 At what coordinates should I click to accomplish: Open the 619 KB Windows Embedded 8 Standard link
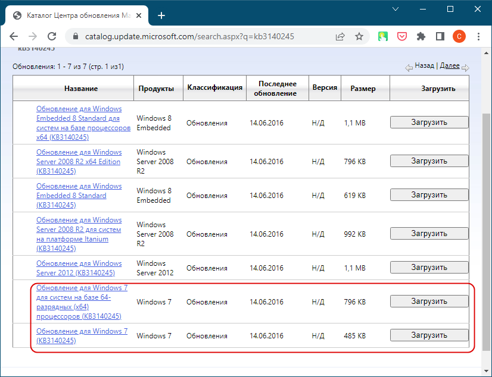tap(79, 196)
